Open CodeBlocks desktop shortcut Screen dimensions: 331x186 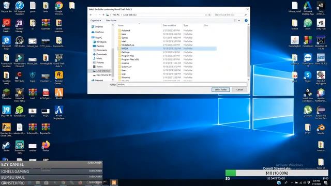click(x=308, y=41)
